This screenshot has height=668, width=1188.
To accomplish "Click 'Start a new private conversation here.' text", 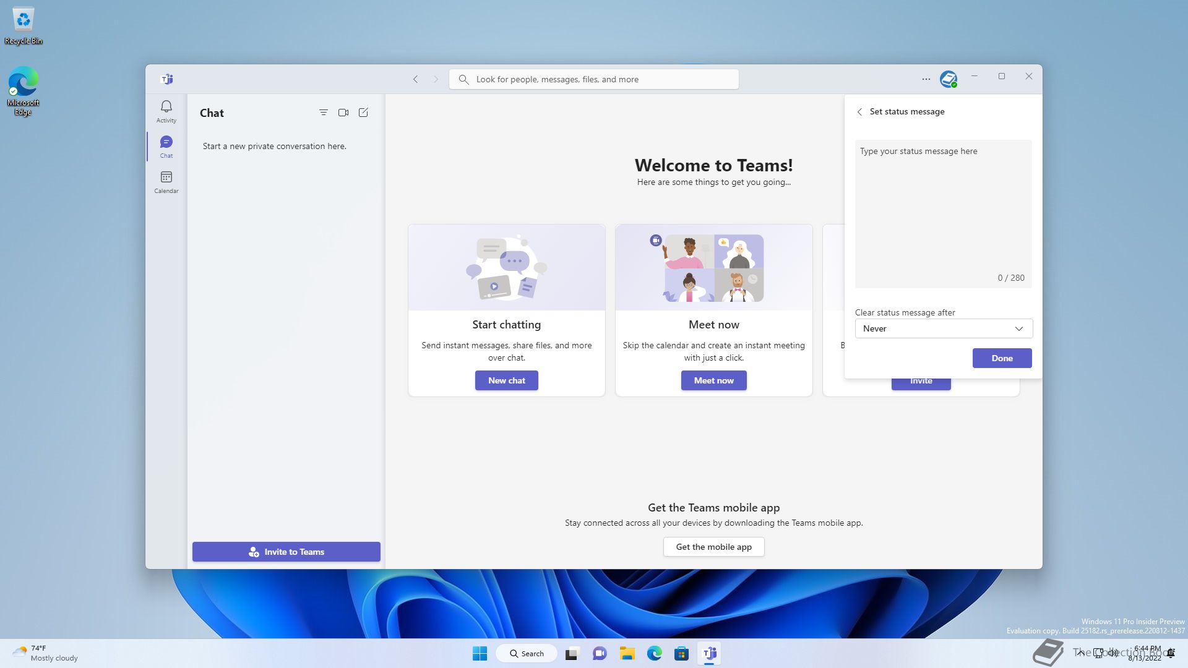I will pyautogui.click(x=275, y=146).
